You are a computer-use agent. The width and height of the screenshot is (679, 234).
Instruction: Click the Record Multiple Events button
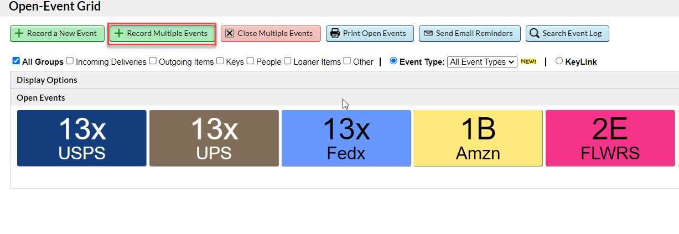pos(162,33)
